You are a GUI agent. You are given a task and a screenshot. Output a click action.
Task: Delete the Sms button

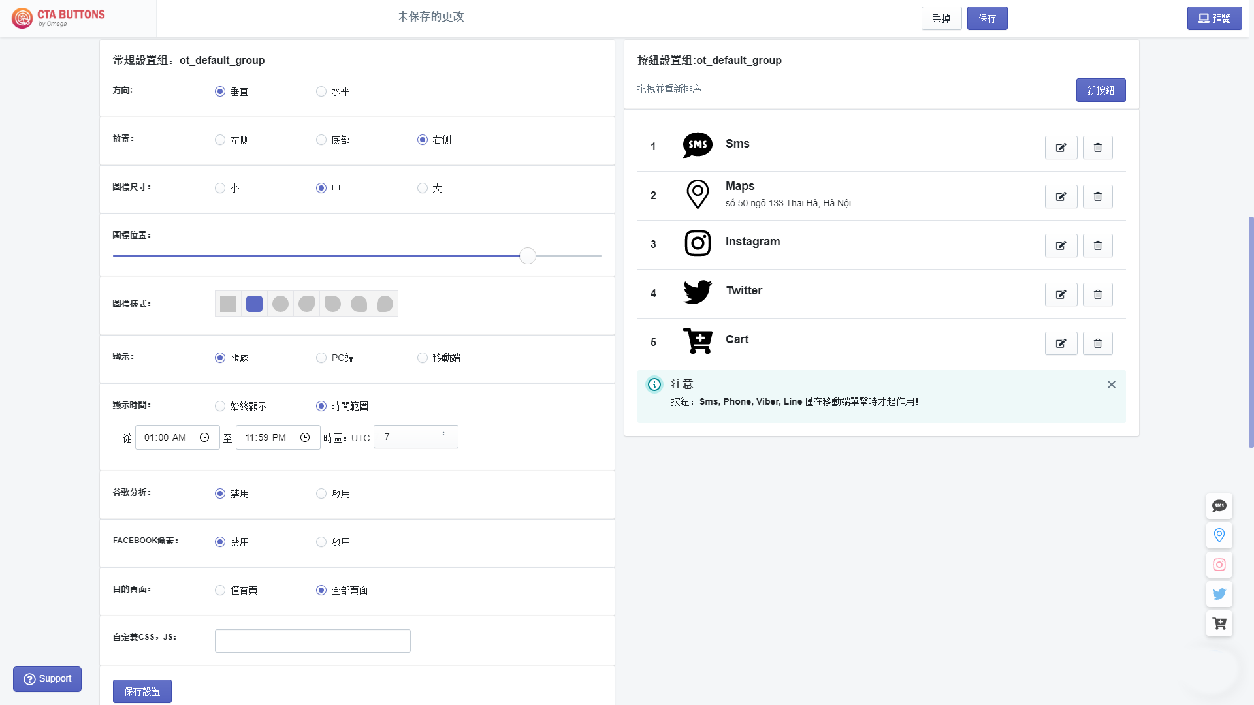coord(1097,148)
